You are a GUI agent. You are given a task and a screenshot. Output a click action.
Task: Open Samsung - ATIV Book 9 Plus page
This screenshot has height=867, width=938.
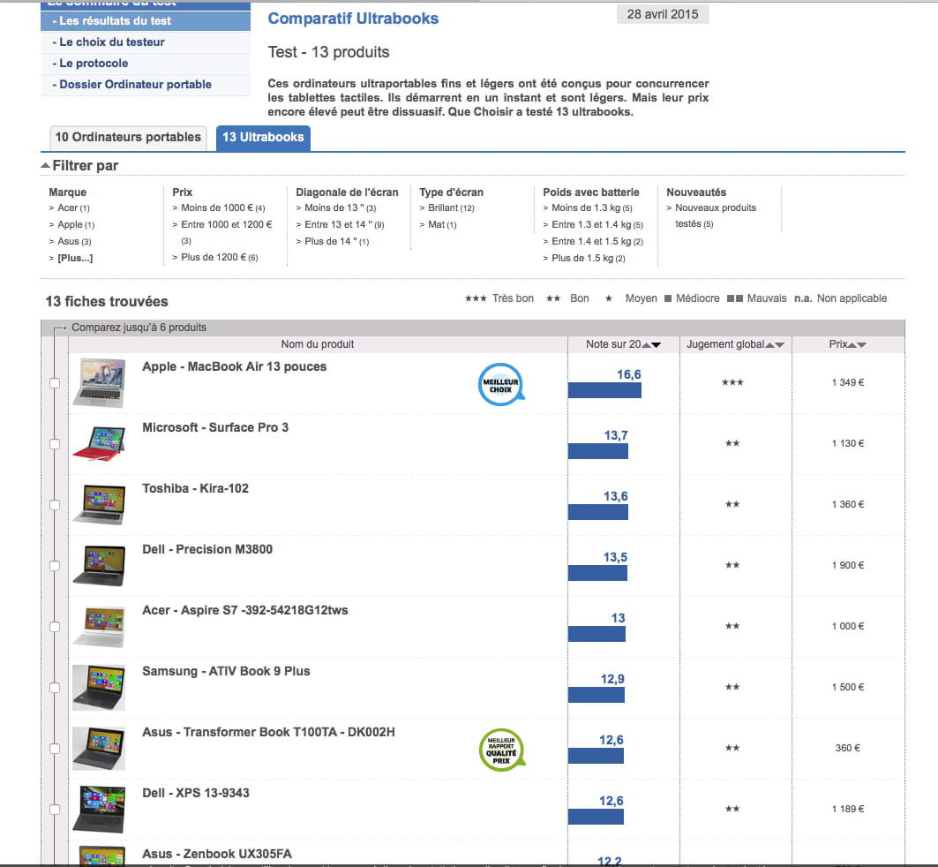click(226, 672)
